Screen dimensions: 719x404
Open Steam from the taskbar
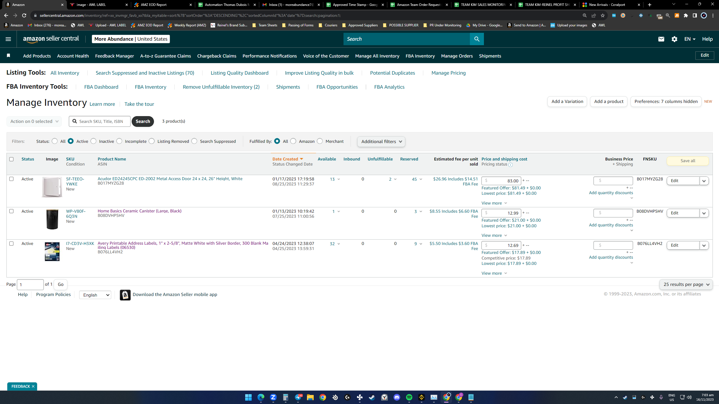[372, 397]
